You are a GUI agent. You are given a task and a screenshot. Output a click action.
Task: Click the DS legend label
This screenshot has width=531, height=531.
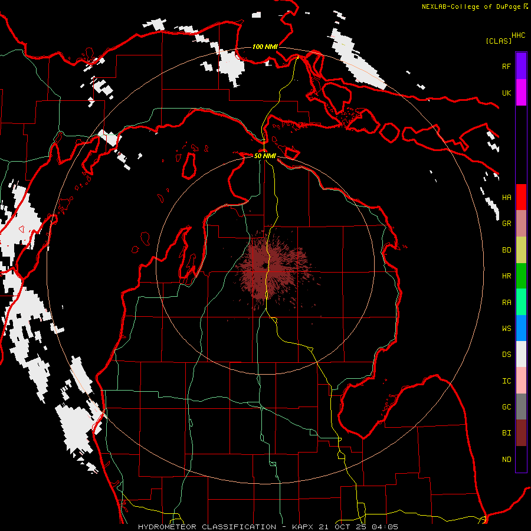pyautogui.click(x=506, y=355)
